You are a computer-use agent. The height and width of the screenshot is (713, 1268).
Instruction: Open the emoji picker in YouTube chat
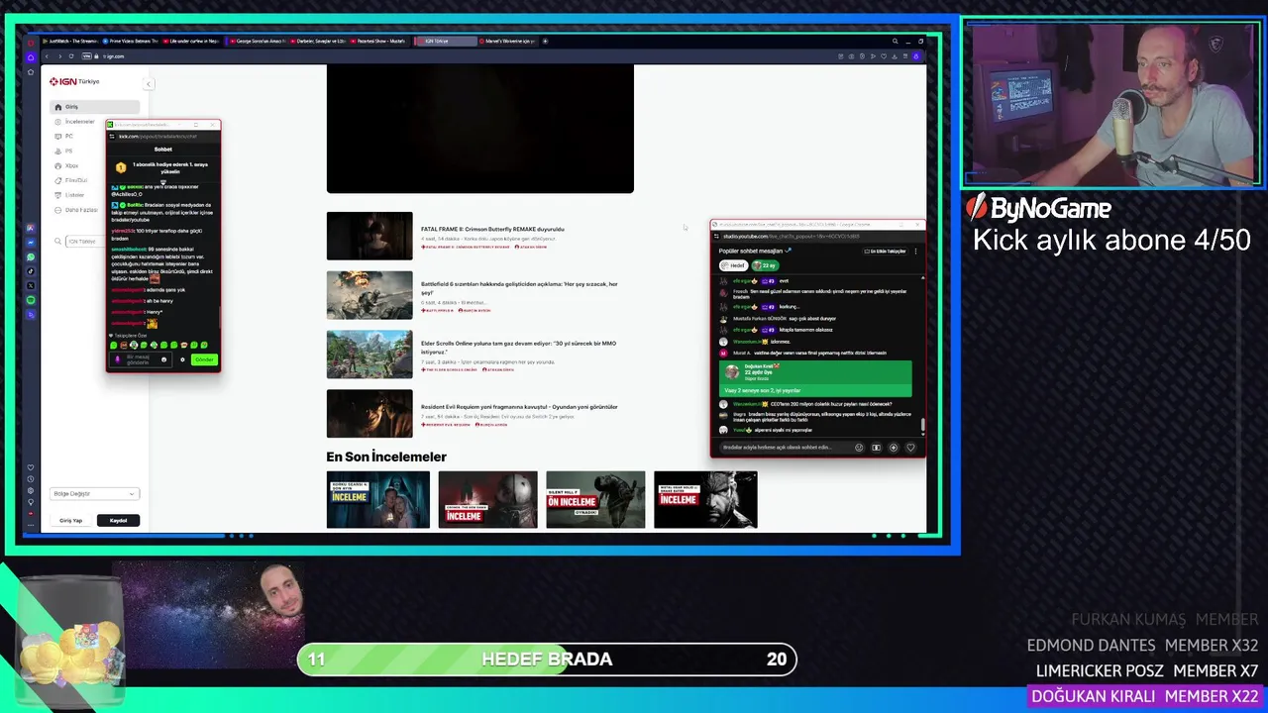point(859,448)
